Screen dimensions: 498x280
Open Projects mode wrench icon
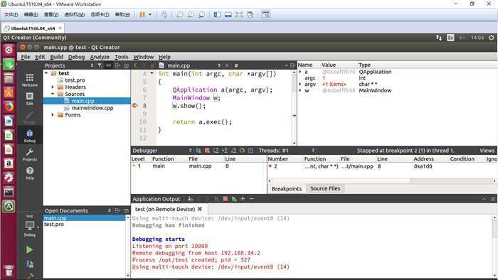30,154
